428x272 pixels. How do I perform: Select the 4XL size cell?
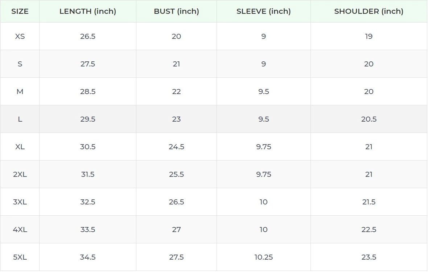pos(20,230)
